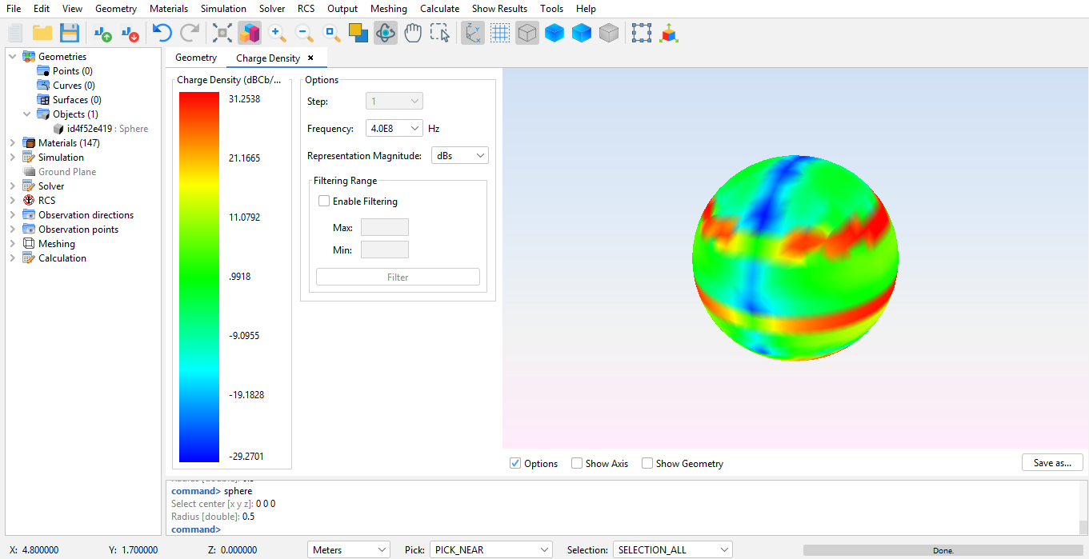Check the Show Axis checkbox
Viewport: 1089px width, 559px height.
(x=577, y=464)
